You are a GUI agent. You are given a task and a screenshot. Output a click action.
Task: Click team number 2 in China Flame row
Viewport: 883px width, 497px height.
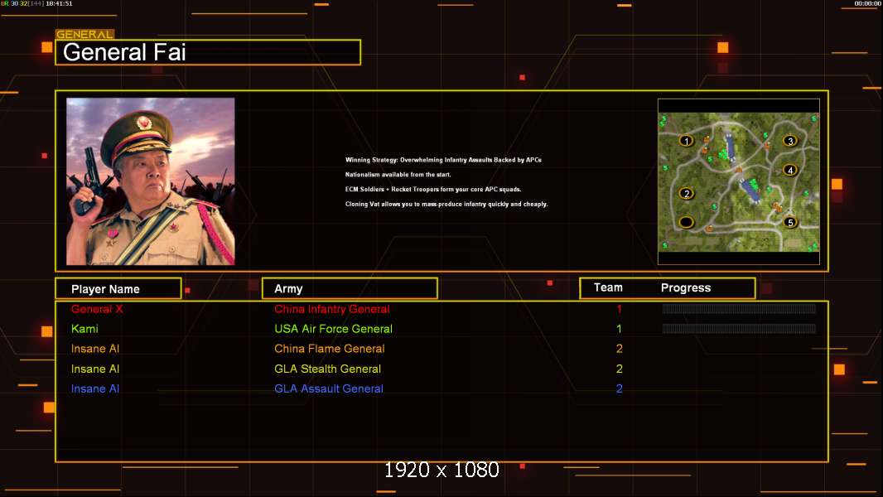coord(620,349)
